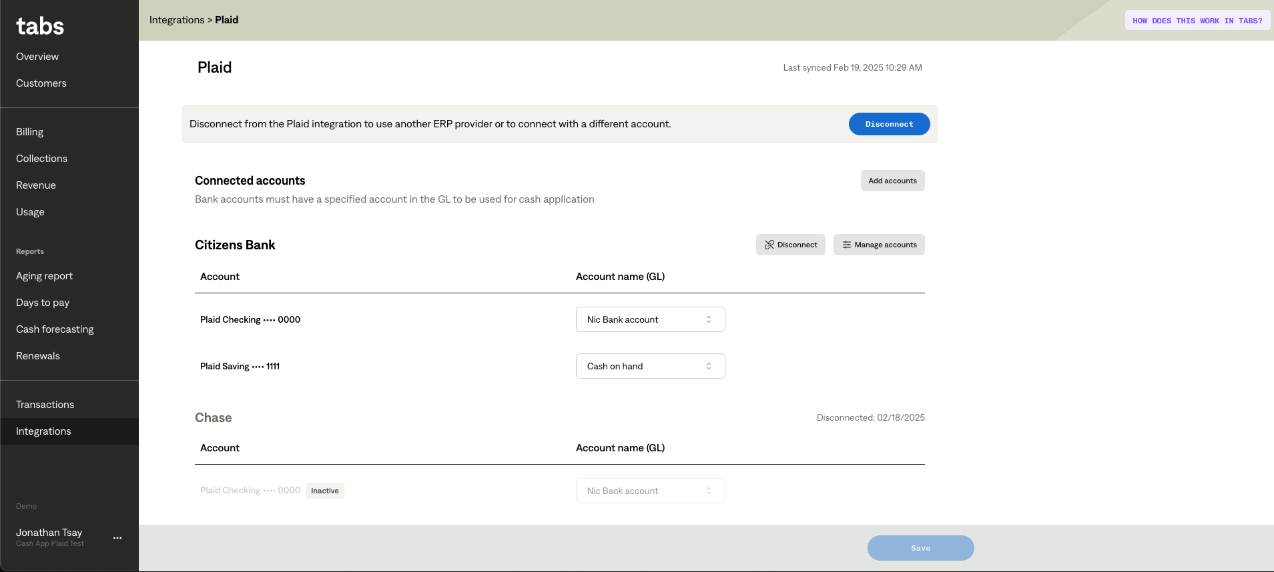
Task: Expand the Plaid Saving GL account dropdown
Action: [x=650, y=366]
